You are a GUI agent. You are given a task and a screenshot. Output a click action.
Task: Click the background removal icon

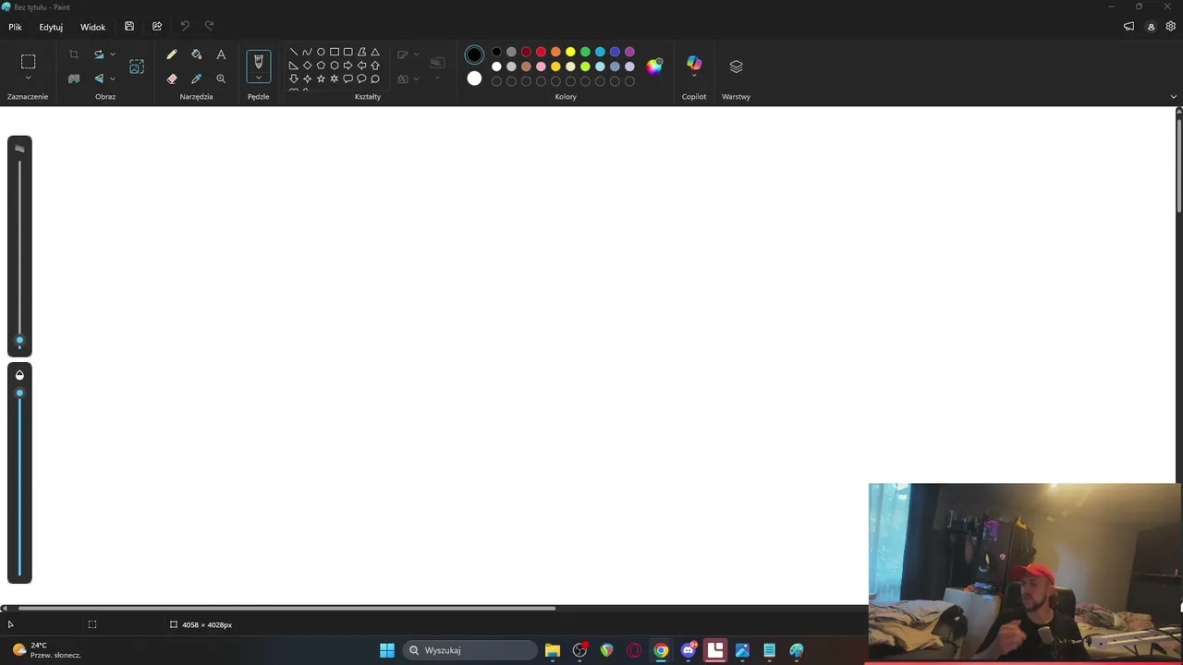(74, 79)
